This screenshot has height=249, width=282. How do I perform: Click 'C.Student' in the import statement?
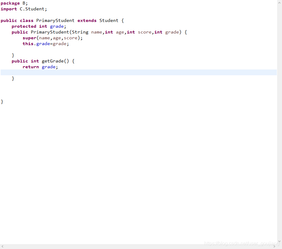(32, 9)
